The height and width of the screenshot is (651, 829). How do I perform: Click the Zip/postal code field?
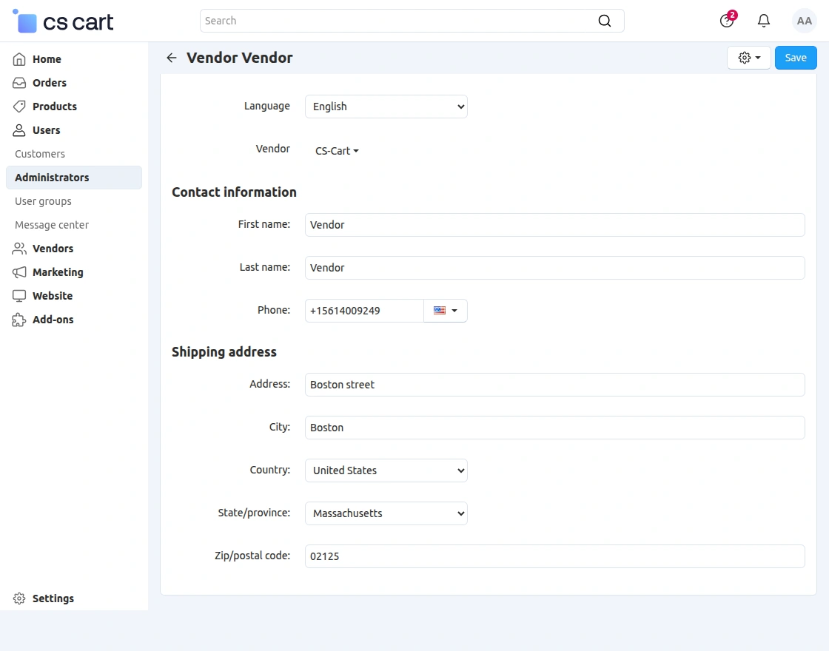554,556
